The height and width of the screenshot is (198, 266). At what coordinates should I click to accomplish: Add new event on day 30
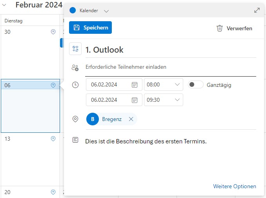click(53, 32)
